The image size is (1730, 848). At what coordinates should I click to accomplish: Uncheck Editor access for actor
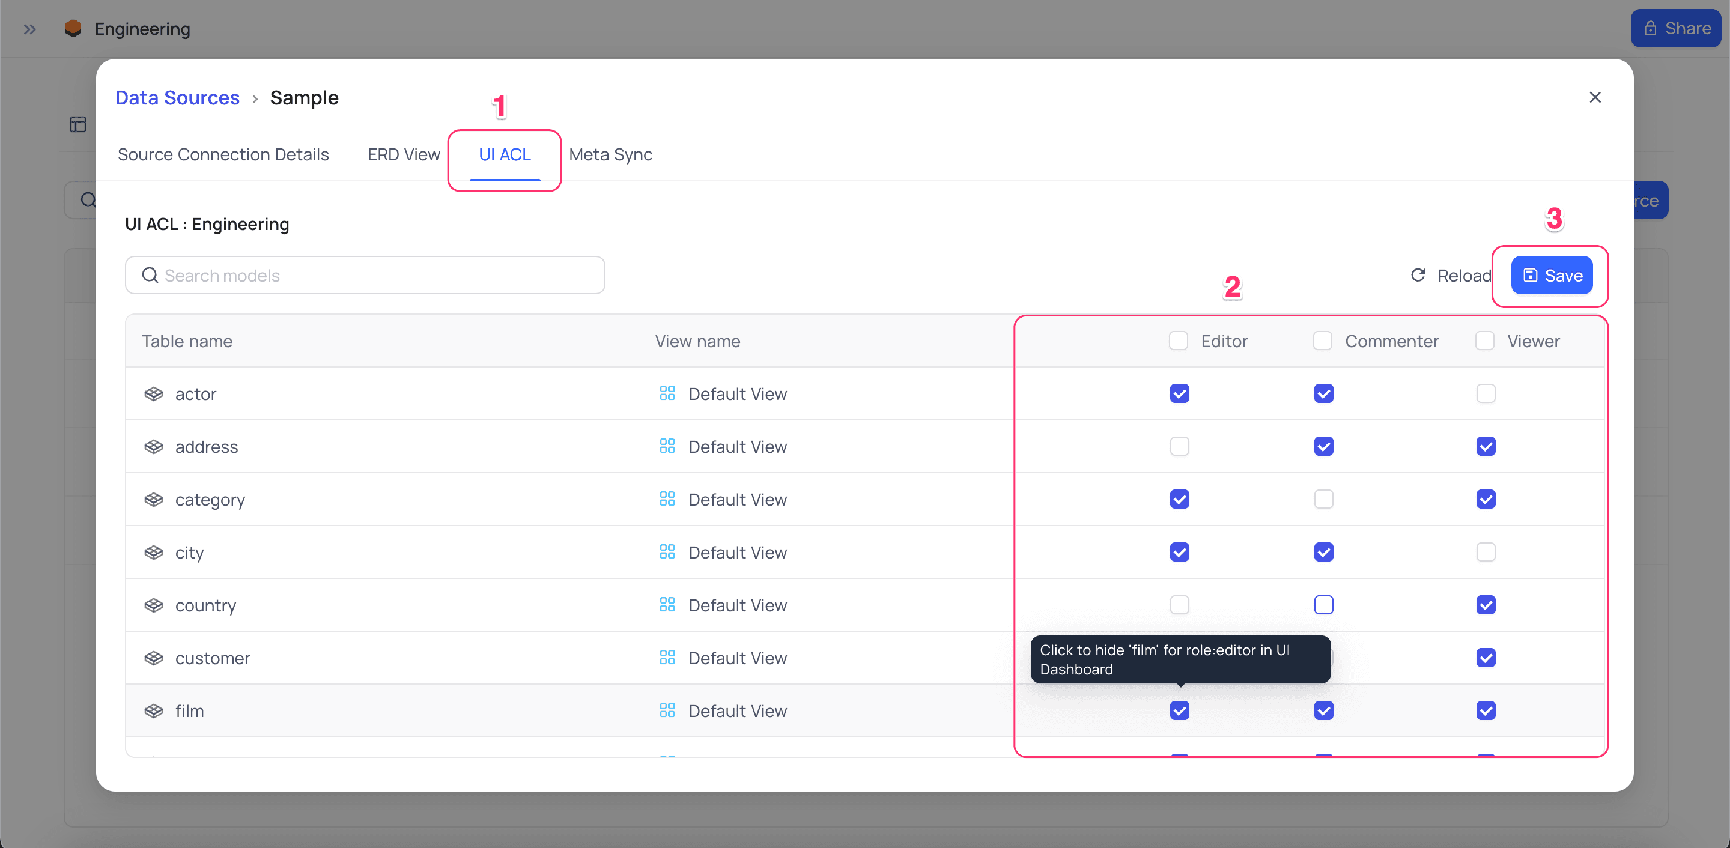(x=1179, y=393)
